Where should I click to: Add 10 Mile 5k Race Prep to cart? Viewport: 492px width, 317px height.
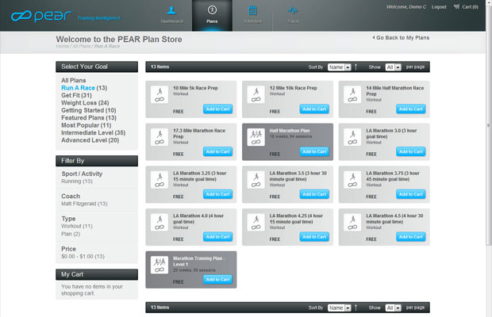coord(217,109)
